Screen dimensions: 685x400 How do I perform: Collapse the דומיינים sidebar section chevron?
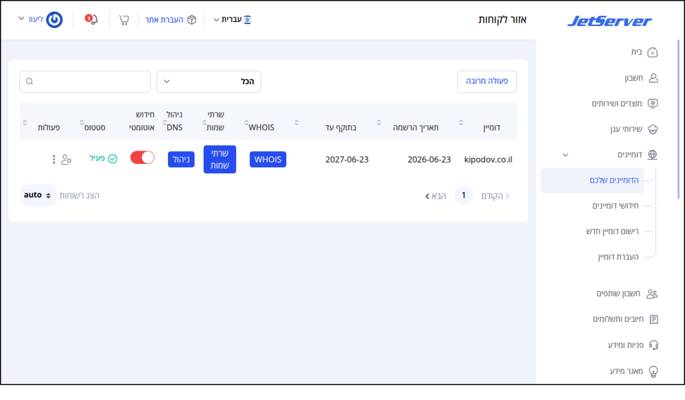coord(565,155)
